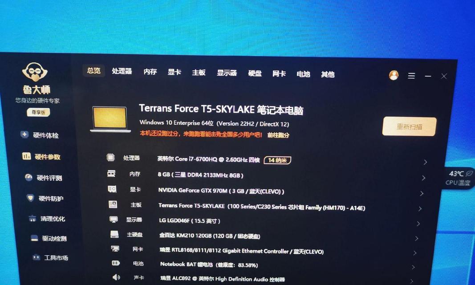The height and width of the screenshot is (285, 475).
Task: Open the hamburger main menu
Action: [x=411, y=76]
